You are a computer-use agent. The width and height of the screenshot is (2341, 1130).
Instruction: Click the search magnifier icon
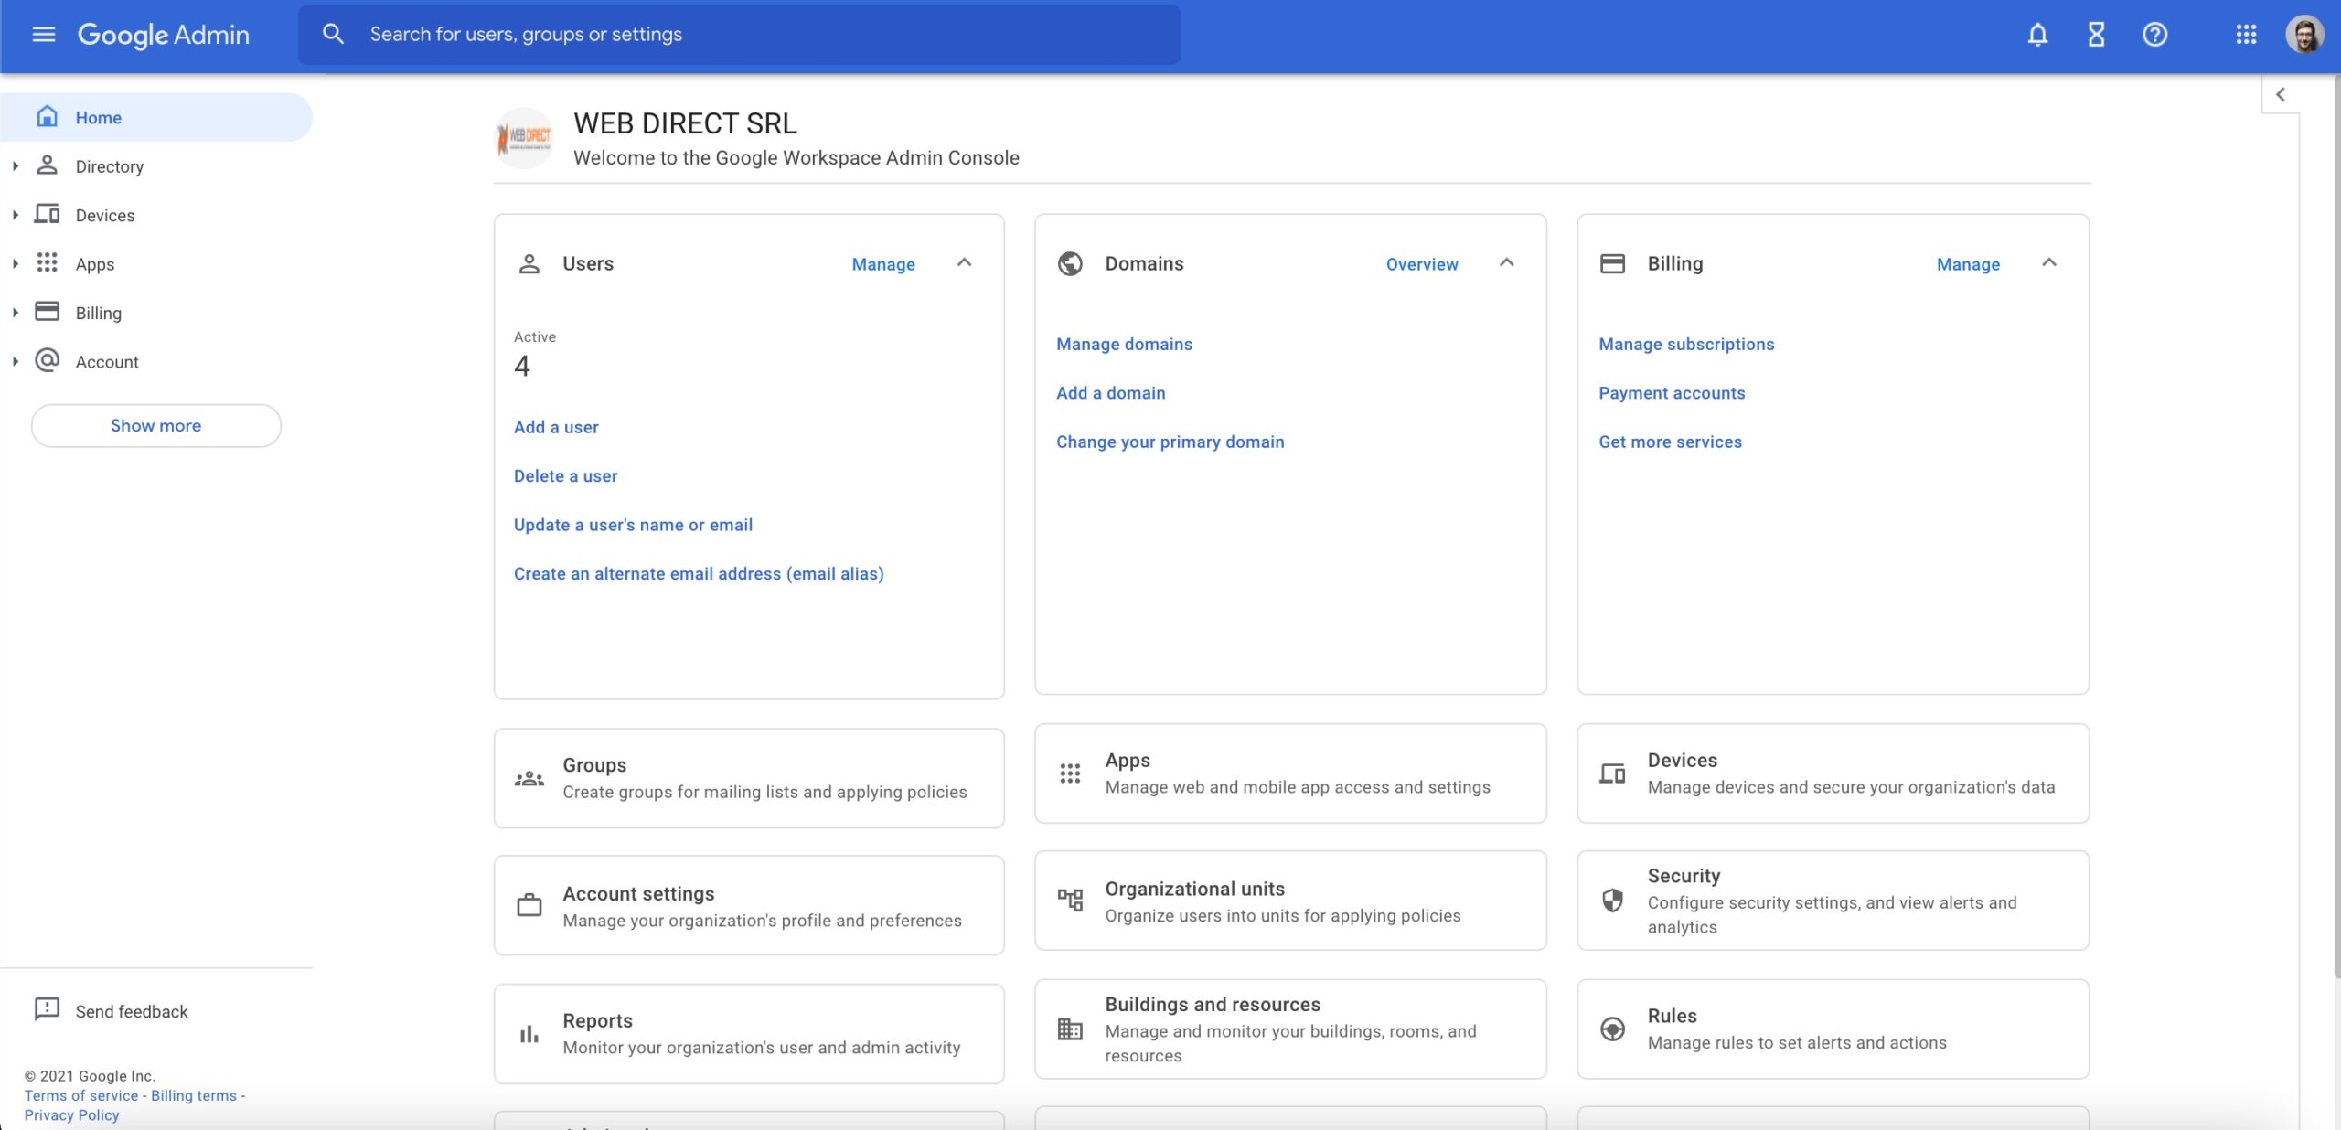333,35
